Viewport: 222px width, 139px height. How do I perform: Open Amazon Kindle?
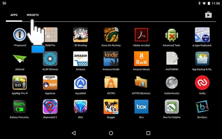(111, 59)
